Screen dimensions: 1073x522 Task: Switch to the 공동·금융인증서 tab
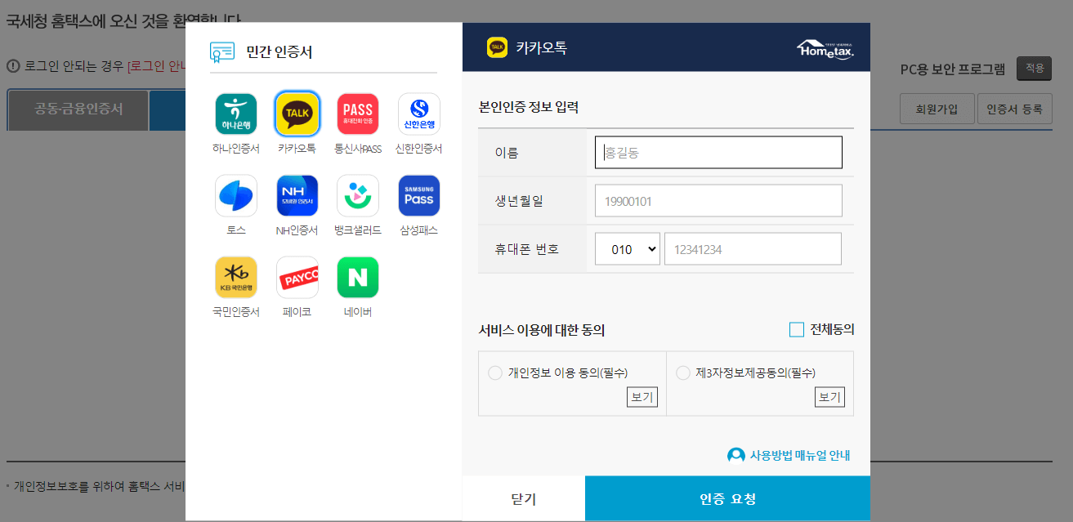(76, 109)
